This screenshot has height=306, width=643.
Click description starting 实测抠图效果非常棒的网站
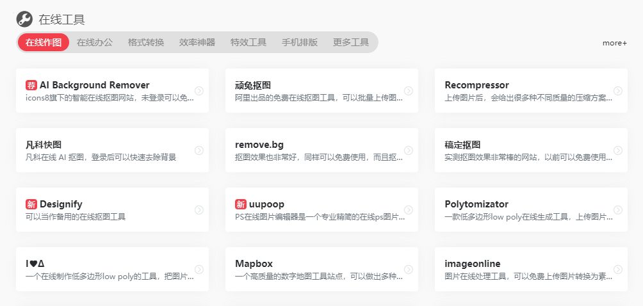click(x=528, y=157)
